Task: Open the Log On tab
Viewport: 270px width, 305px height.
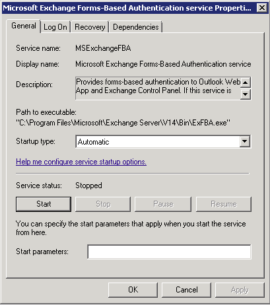Action: click(55, 27)
